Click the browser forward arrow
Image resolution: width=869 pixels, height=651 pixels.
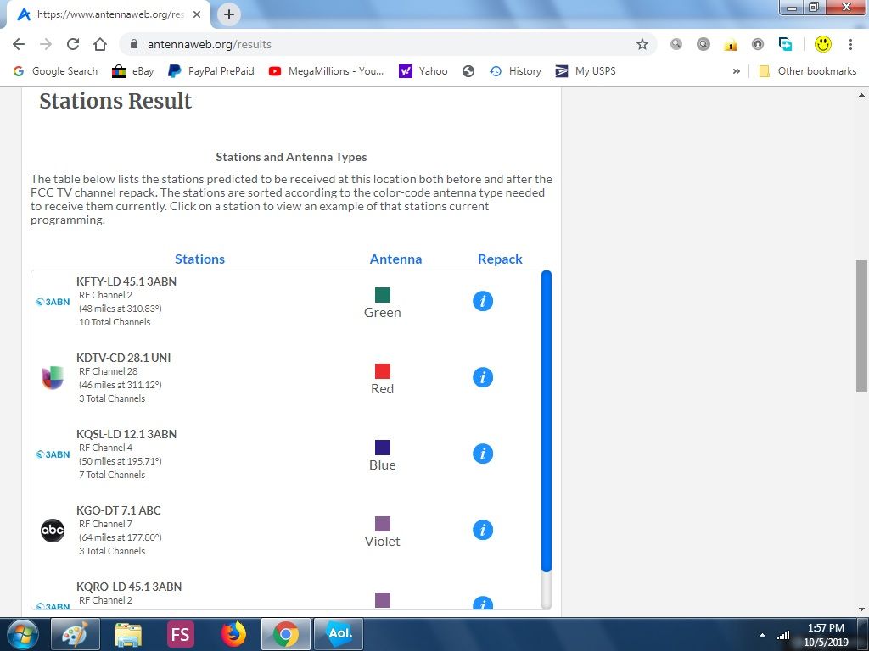tap(46, 44)
